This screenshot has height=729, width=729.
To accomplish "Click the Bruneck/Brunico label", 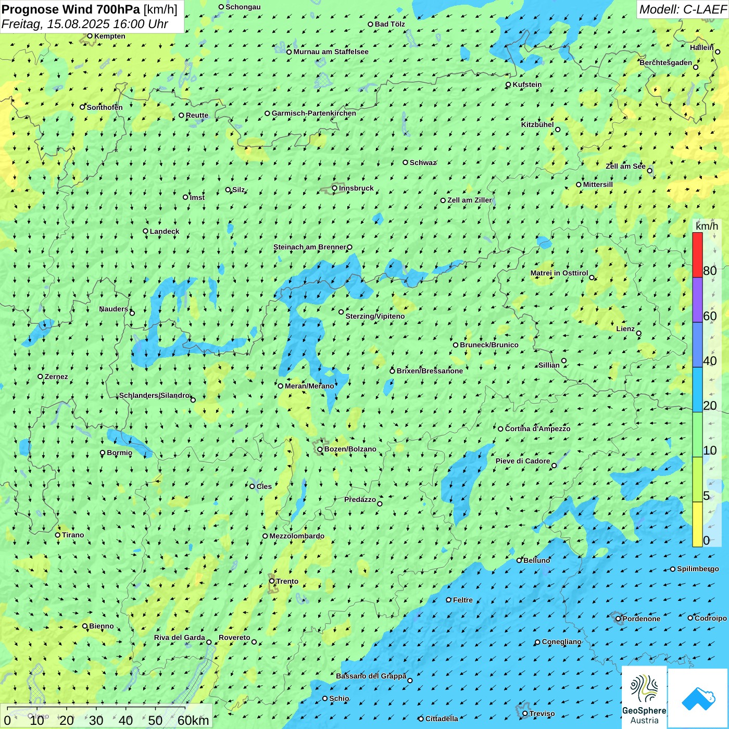I will coord(489,345).
